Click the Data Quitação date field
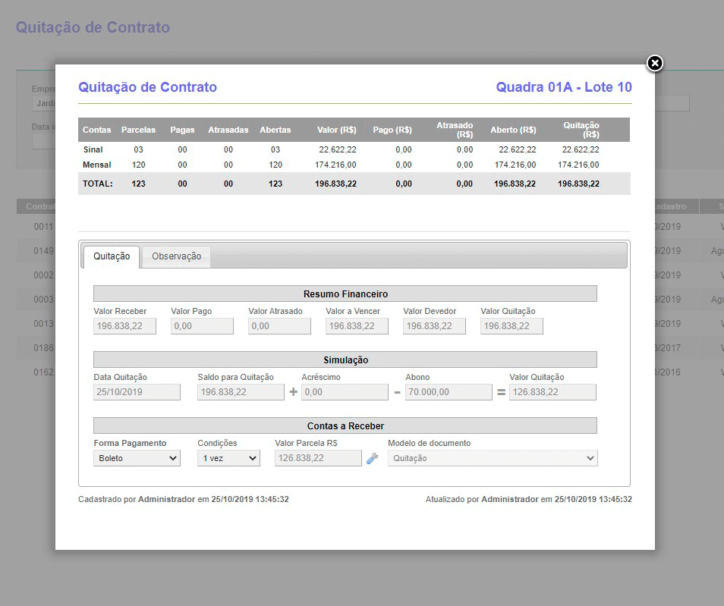The height and width of the screenshot is (606, 724). tap(137, 392)
